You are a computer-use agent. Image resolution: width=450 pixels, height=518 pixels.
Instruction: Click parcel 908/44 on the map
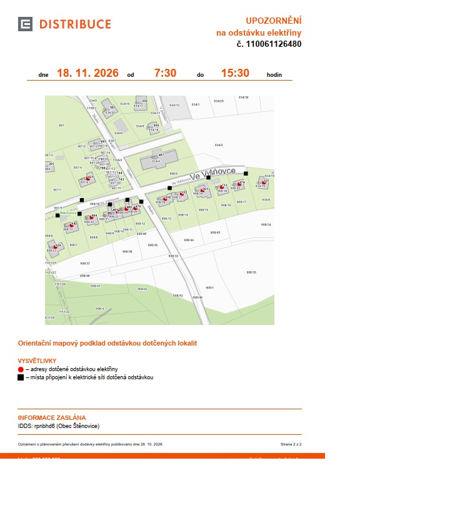click(189, 240)
